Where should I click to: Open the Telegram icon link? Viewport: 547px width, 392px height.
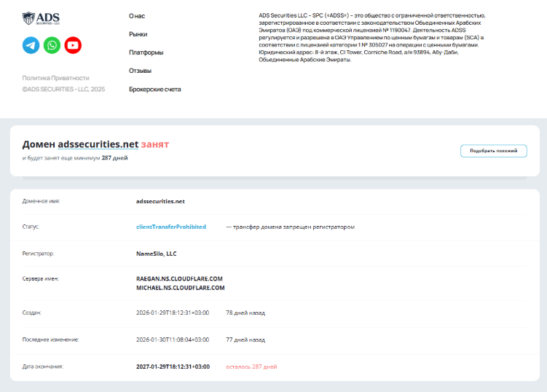coord(31,45)
